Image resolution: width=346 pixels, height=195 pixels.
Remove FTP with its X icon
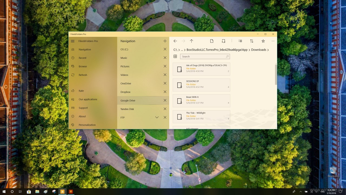165,118
